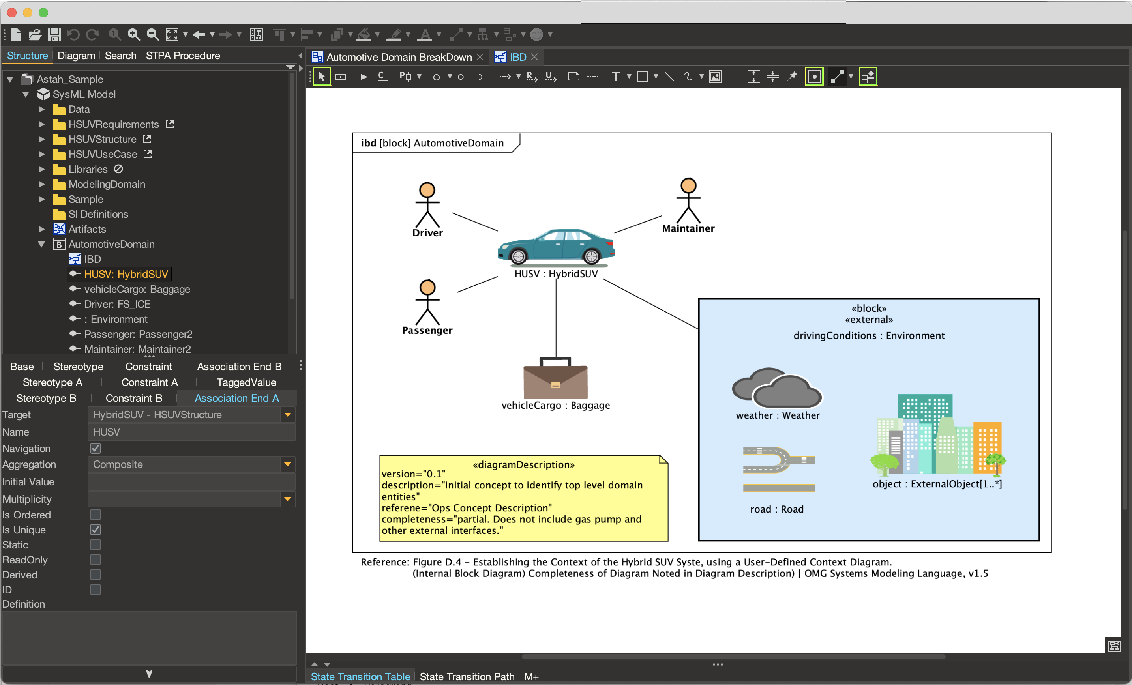Open the State Transition Path view
The width and height of the screenshot is (1132, 685).
[x=467, y=676]
